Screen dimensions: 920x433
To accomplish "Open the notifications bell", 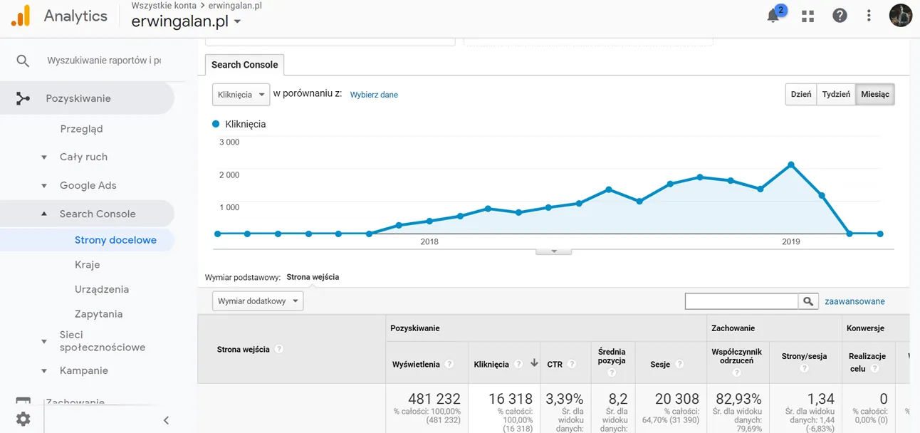I will click(773, 16).
